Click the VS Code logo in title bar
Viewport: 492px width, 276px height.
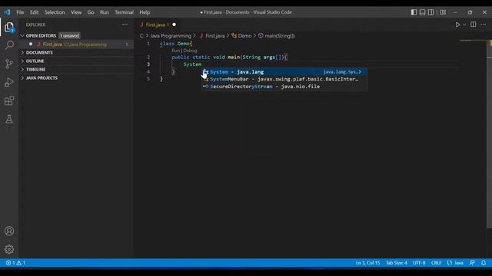7,12
